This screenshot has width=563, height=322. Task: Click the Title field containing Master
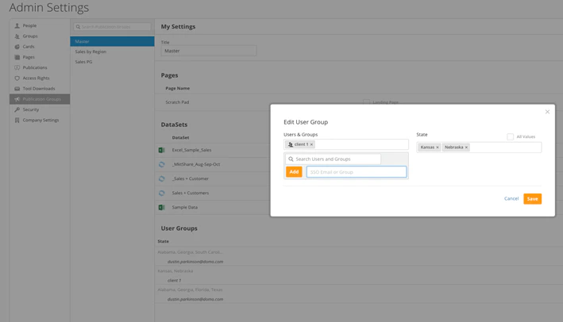click(x=209, y=51)
